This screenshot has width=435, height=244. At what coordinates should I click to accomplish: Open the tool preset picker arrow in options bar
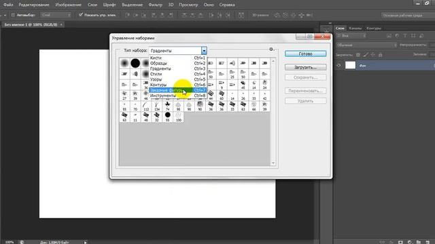(x=5, y=15)
